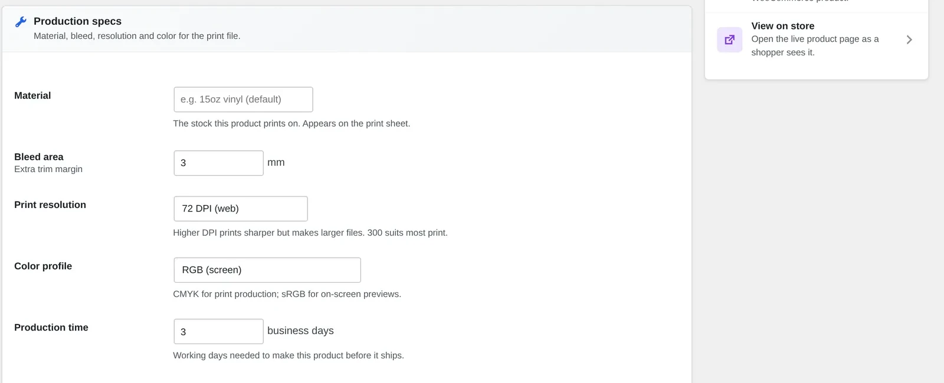Click the 'Extra trim margin' subtitle

(x=48, y=169)
